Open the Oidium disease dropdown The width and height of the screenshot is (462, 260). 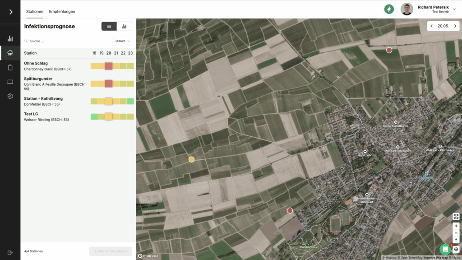tap(123, 41)
